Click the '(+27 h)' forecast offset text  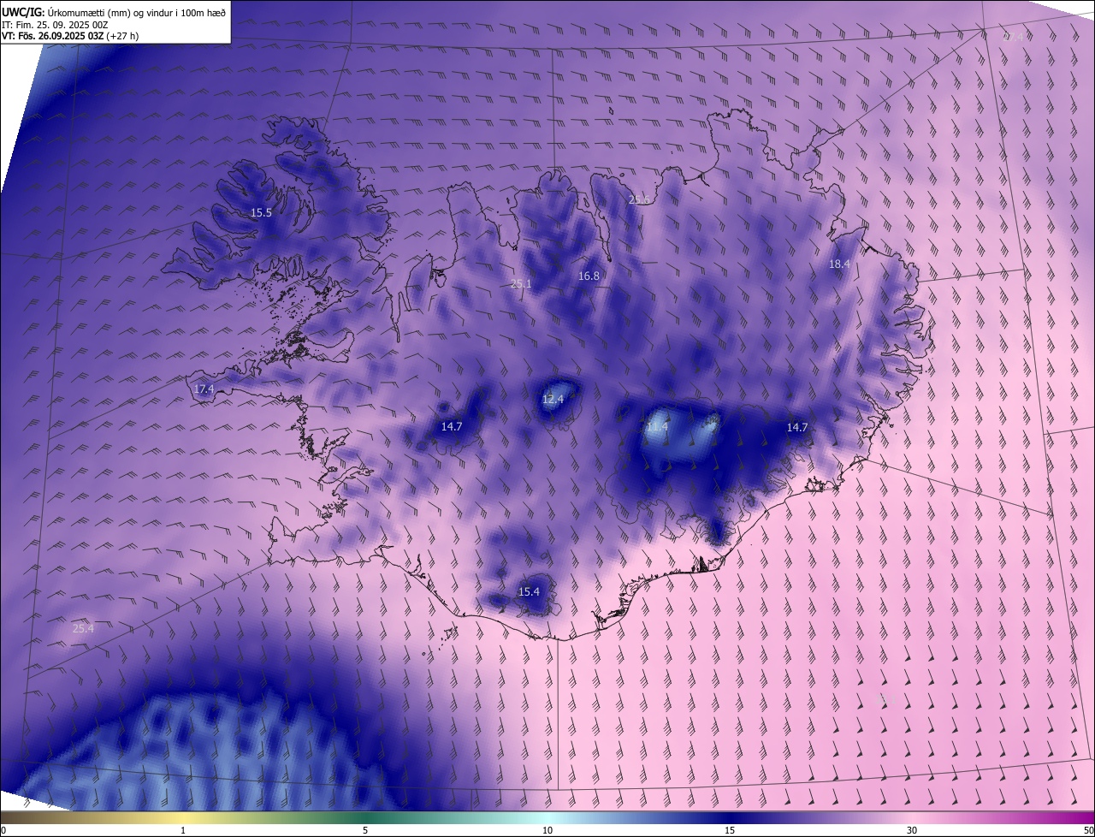(124, 36)
